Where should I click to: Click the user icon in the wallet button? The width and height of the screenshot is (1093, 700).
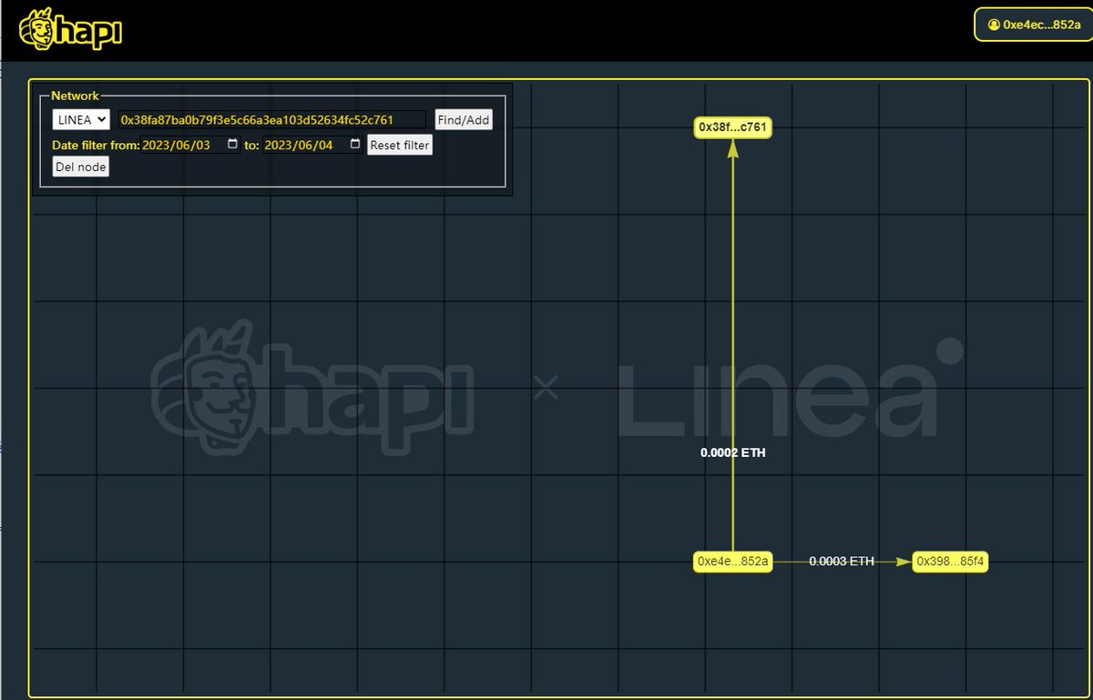(994, 25)
